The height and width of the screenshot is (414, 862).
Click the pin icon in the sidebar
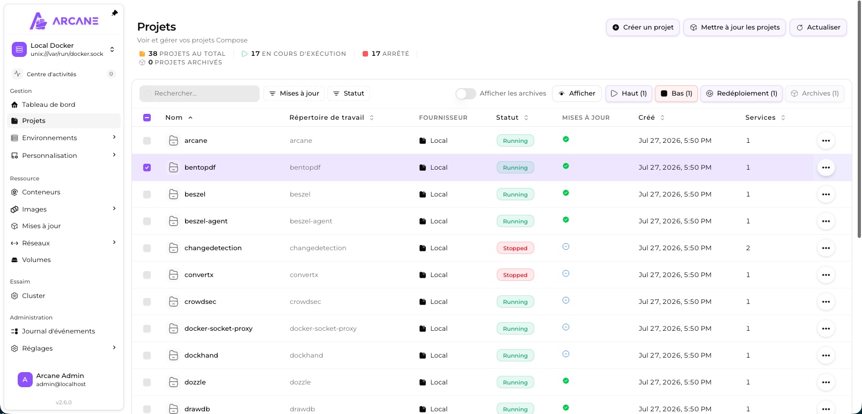point(114,13)
